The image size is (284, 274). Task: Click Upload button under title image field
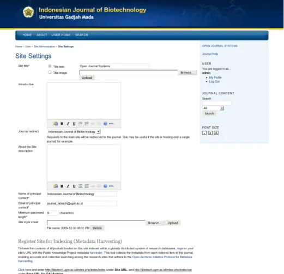(87, 78)
